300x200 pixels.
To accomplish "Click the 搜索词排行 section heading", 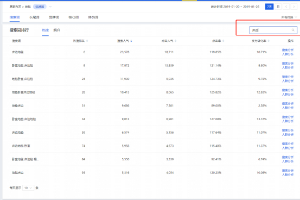I will [19, 30].
